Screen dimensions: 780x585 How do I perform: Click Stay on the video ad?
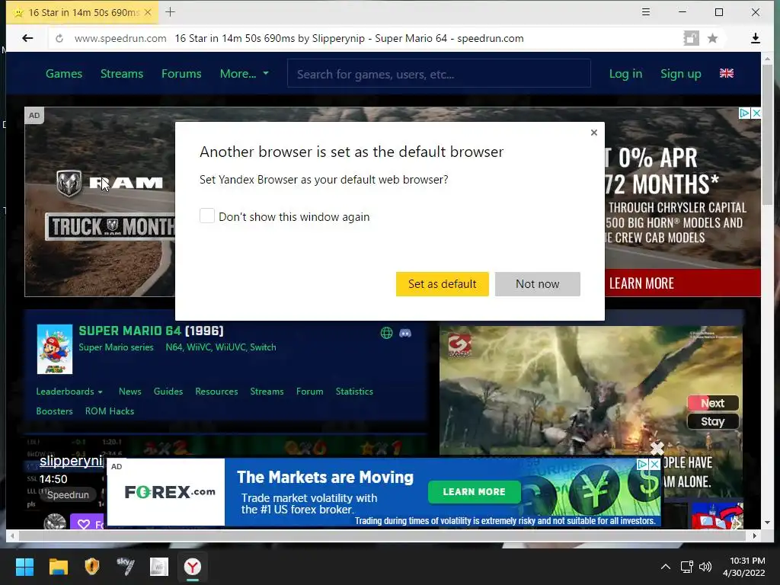(713, 422)
